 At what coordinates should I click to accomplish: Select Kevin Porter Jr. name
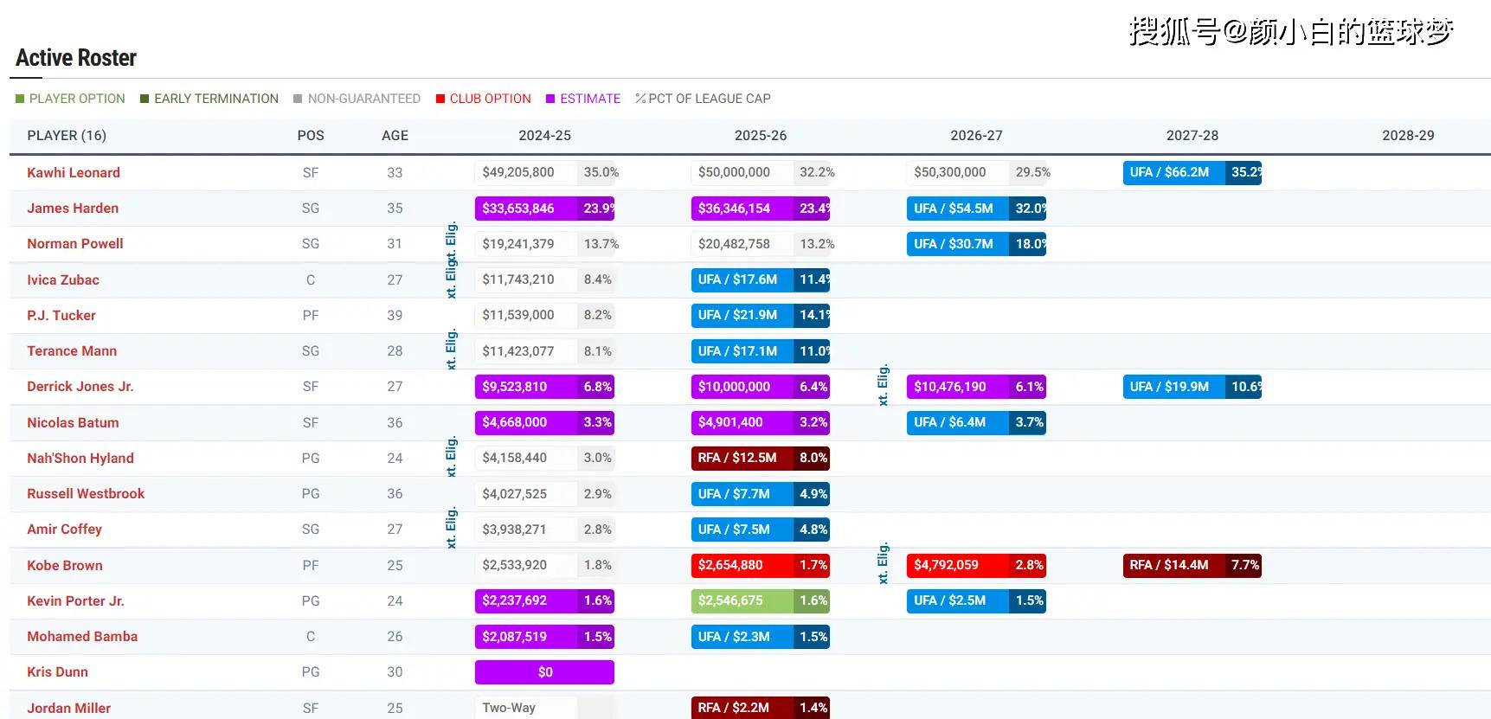pos(75,600)
